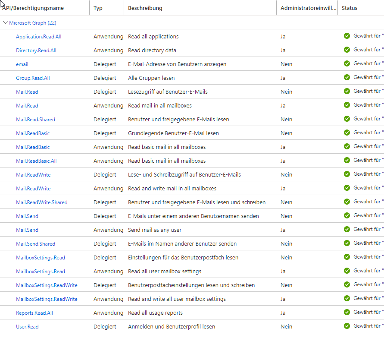
Task: Open the Mail.ReadWrite.Shared permission
Action: point(41,202)
